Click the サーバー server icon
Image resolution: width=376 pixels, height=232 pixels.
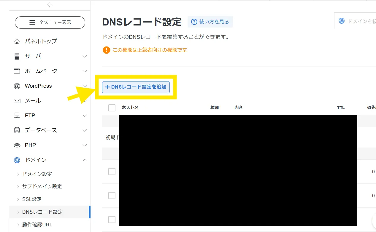point(17,56)
